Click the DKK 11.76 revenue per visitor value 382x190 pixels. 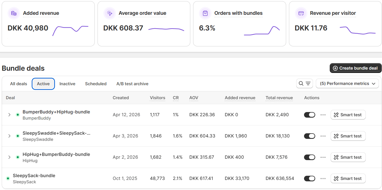(x=311, y=28)
